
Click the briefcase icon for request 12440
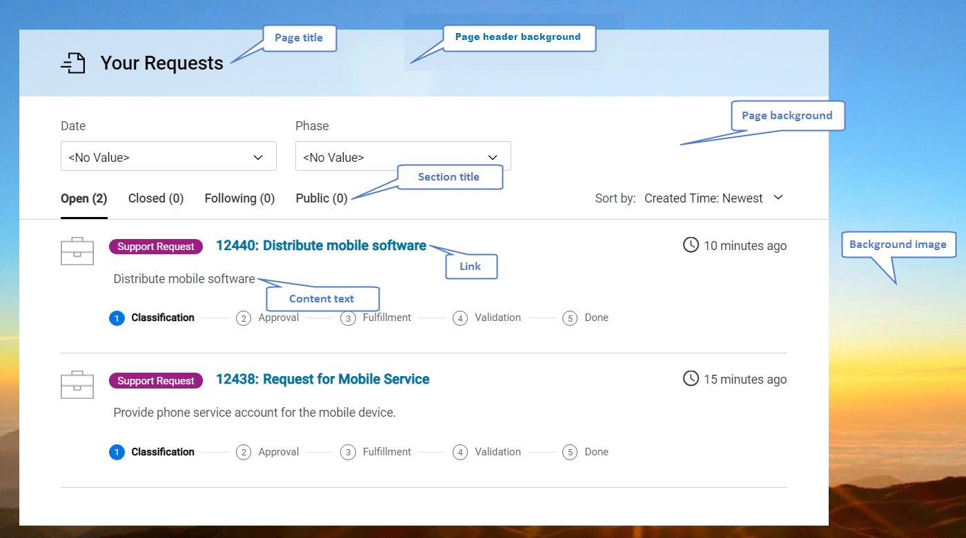point(77,251)
